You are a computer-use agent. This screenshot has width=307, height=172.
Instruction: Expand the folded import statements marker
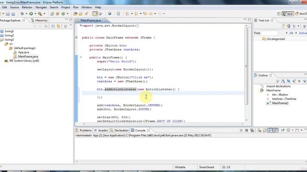pos(81,25)
